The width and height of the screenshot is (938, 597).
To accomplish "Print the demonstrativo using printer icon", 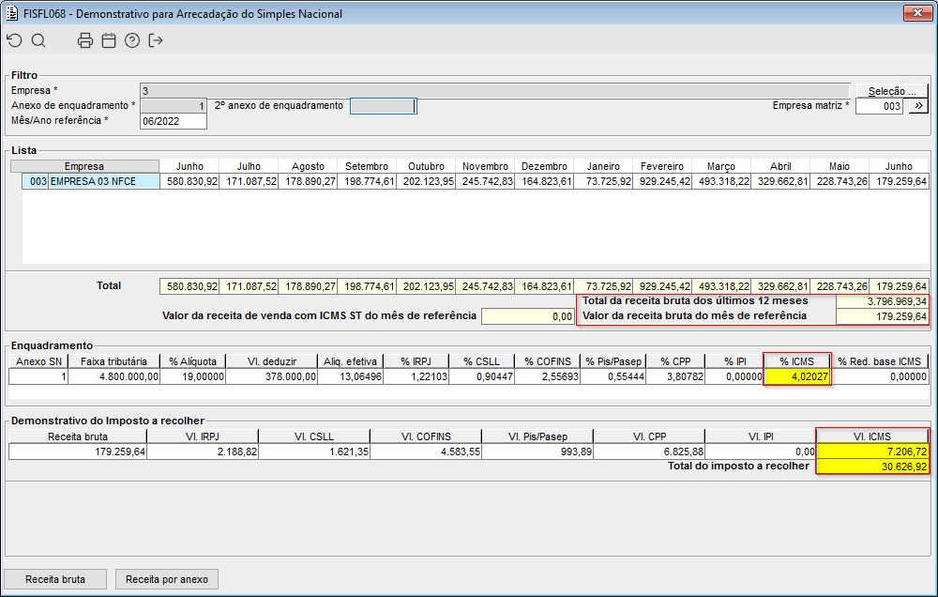I will 85,40.
